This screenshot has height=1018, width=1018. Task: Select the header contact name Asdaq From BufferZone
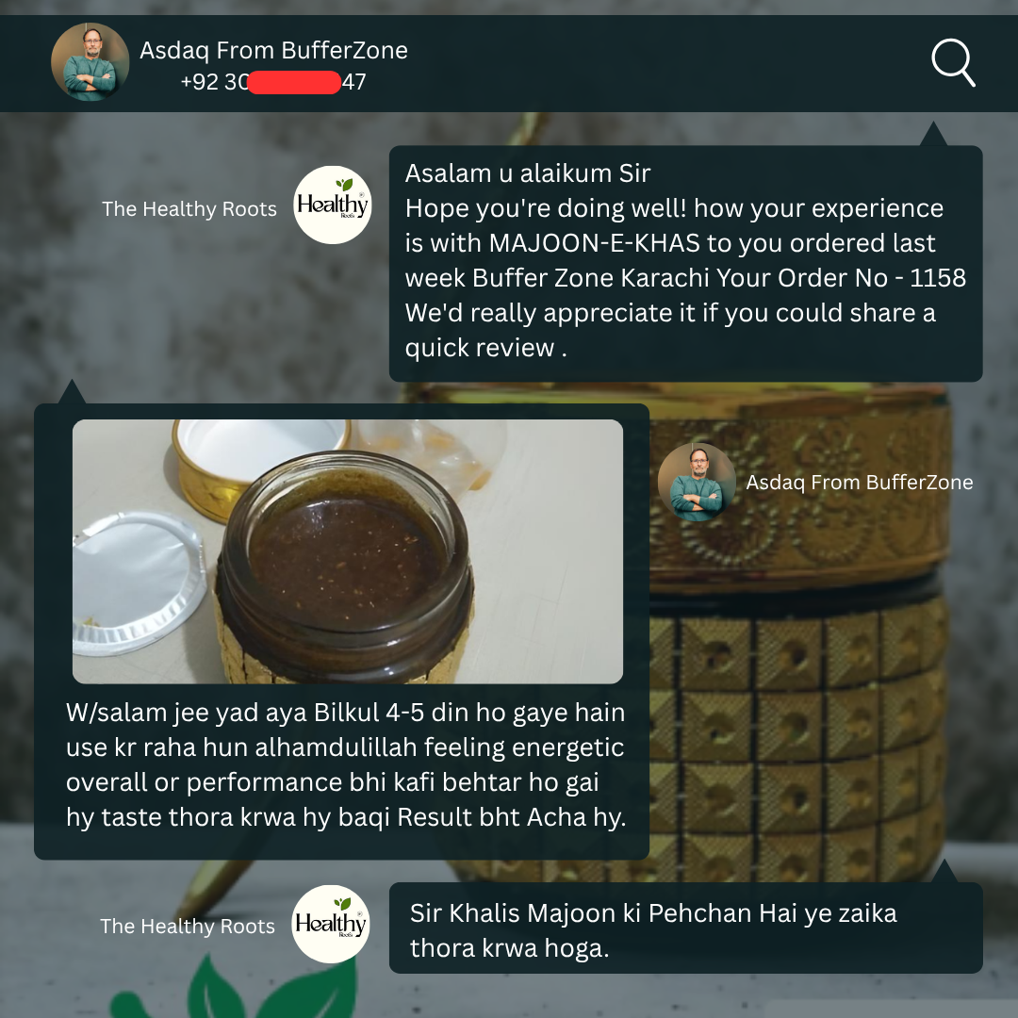click(x=273, y=51)
